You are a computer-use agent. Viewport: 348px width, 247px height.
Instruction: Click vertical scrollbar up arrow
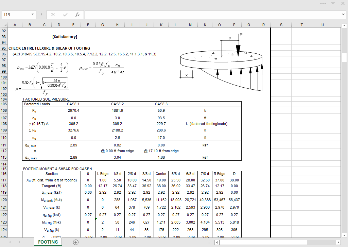click(x=344, y=25)
